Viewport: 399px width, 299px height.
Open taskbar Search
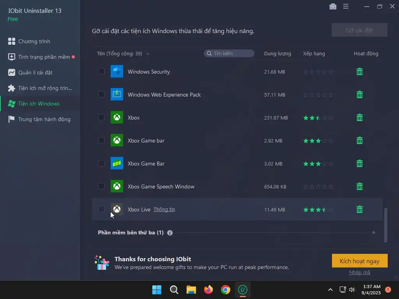tap(174, 290)
